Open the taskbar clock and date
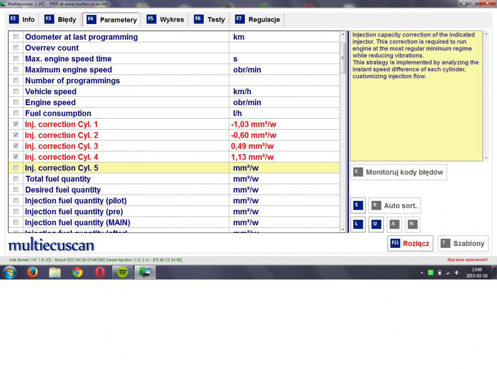 coord(476,272)
